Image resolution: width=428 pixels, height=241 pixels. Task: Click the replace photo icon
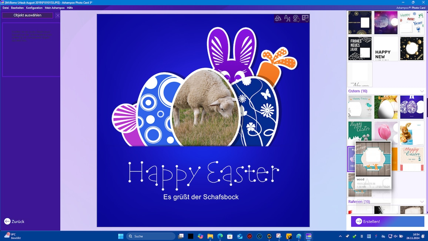tap(305, 19)
